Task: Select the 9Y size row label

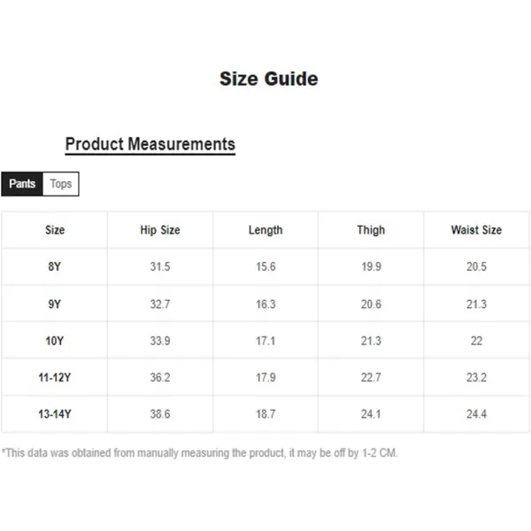Action: click(x=55, y=304)
